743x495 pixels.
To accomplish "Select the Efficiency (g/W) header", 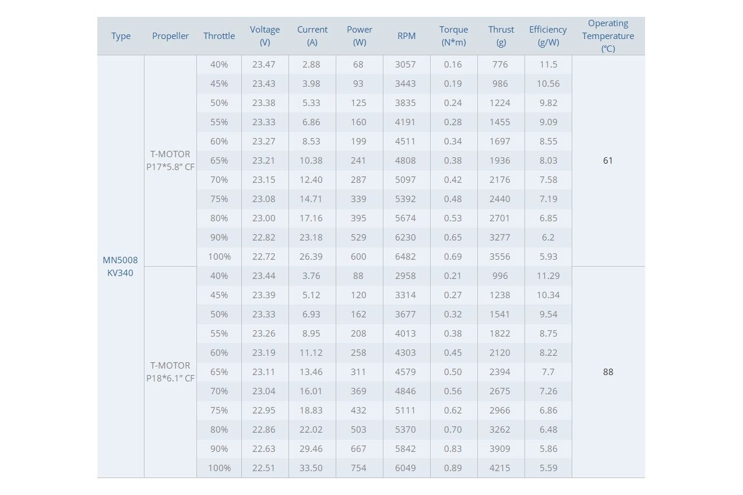I will 548,36.
